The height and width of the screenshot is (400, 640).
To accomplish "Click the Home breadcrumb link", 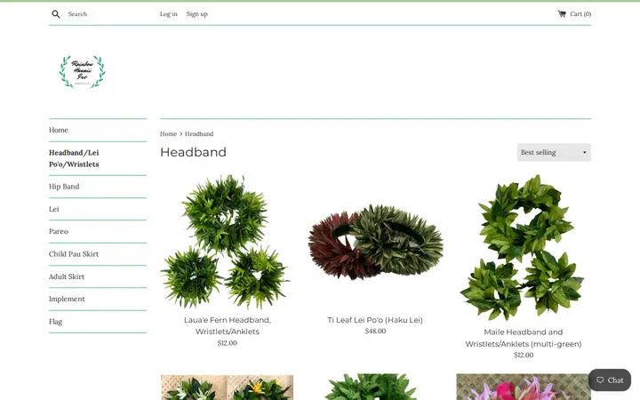I will coord(168,134).
